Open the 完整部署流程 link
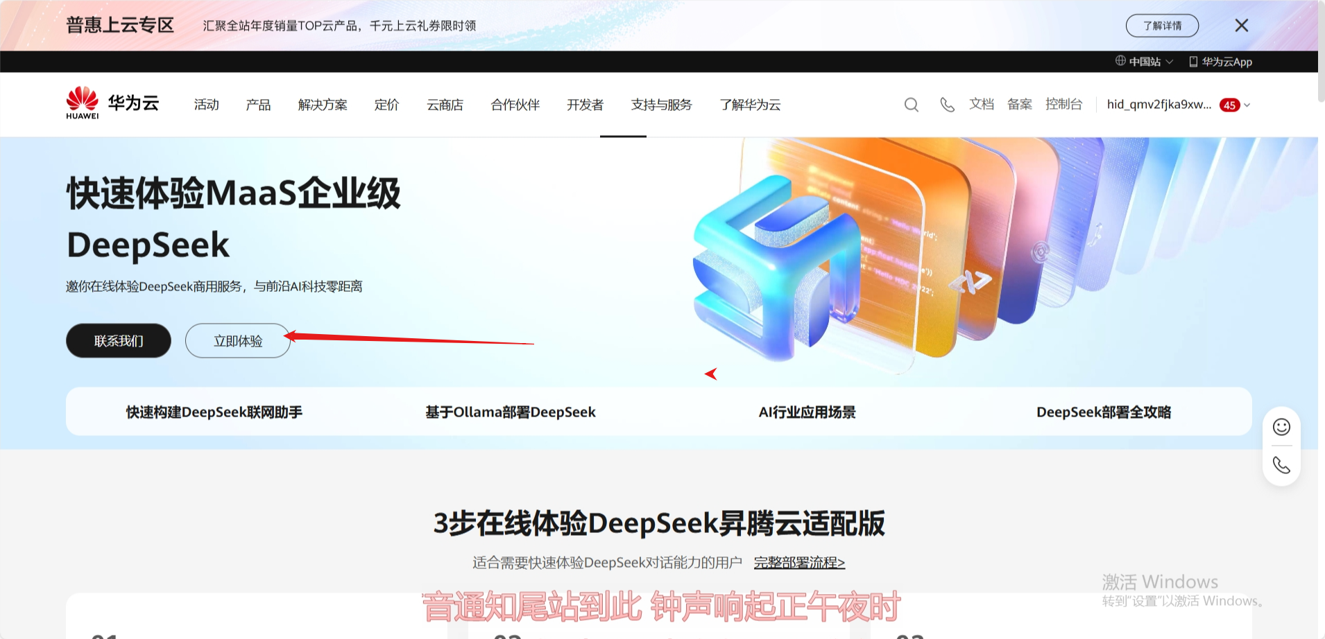Screen dimensions: 1325x639 pyautogui.click(x=799, y=563)
